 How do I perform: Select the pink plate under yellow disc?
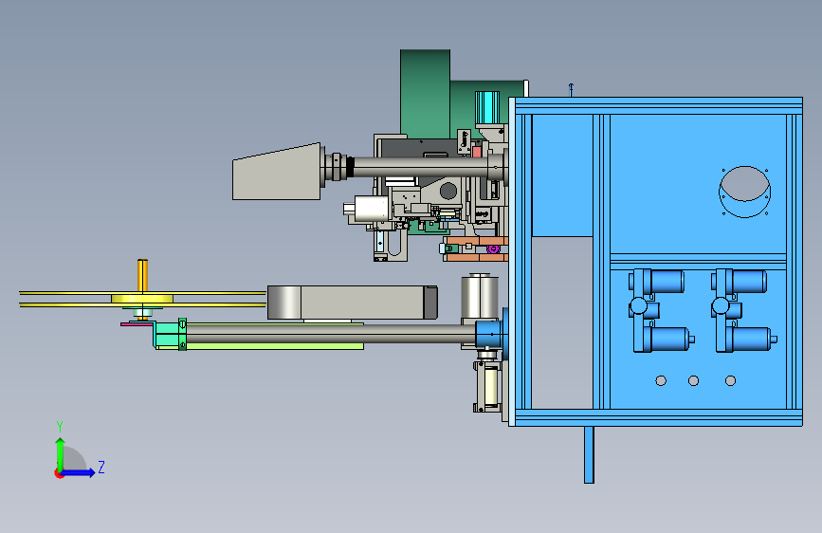[137, 324]
